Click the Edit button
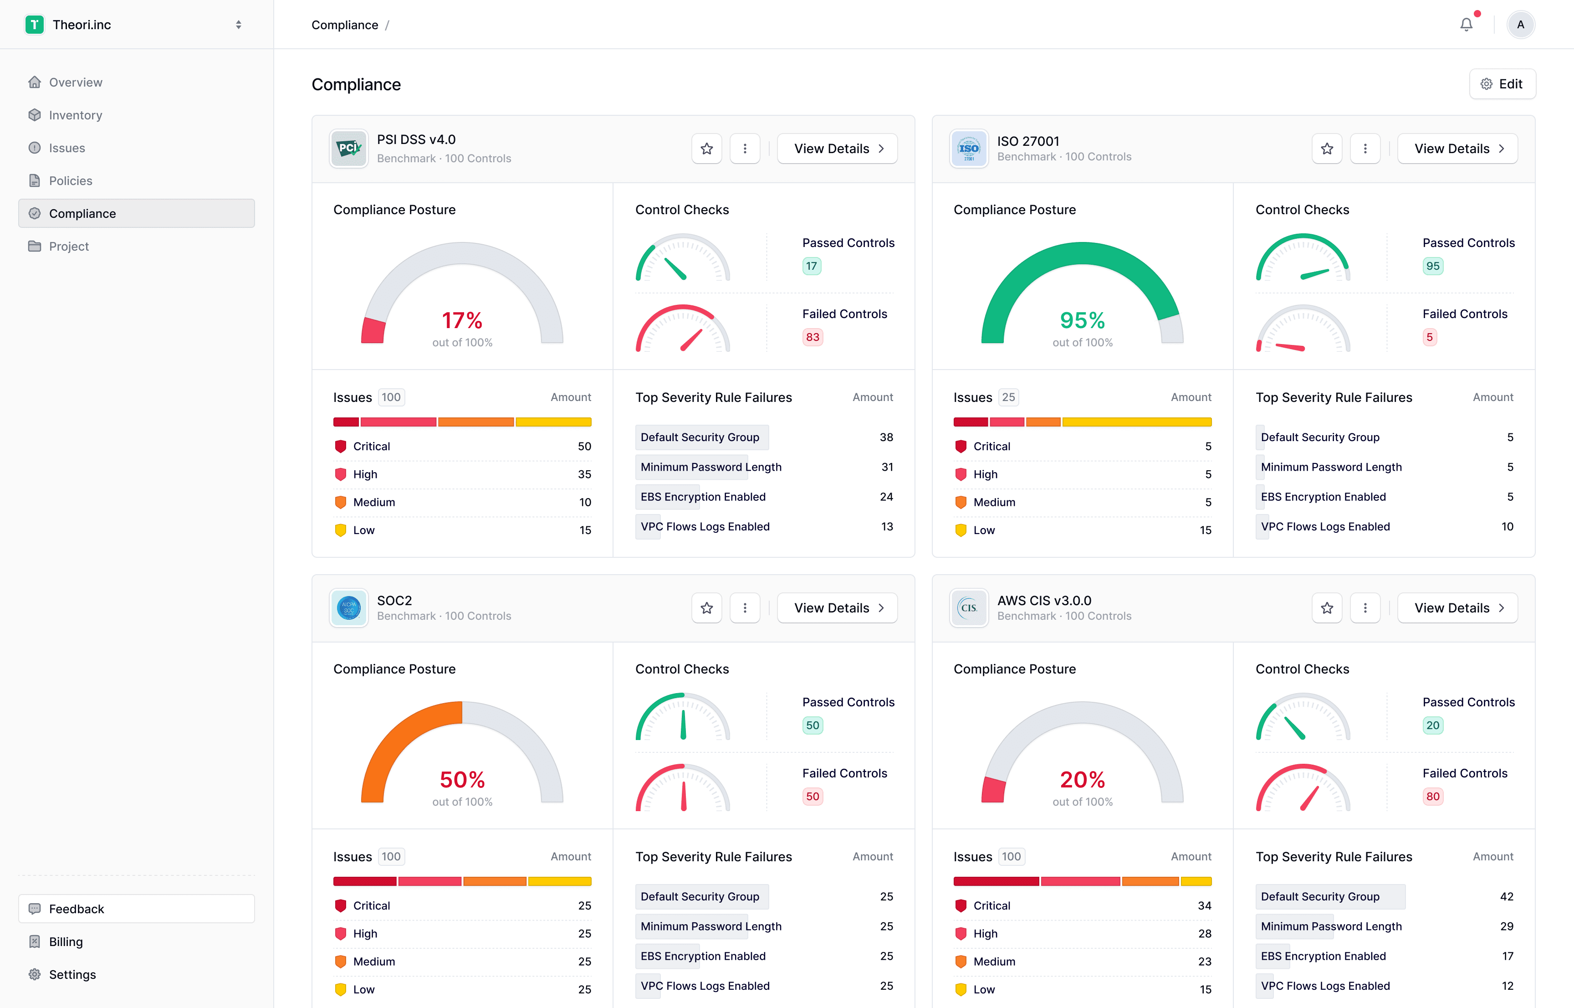 [x=1502, y=84]
